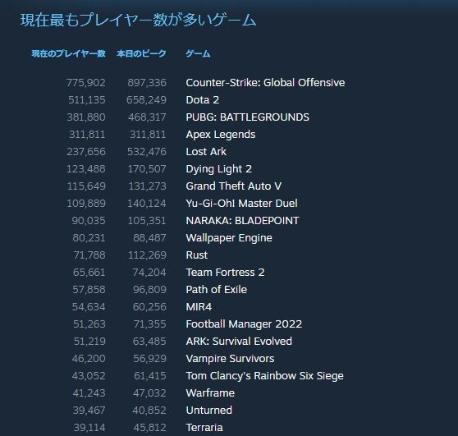The width and height of the screenshot is (458, 436).
Task: Select Football Manager count 51,263
Action: point(89,324)
